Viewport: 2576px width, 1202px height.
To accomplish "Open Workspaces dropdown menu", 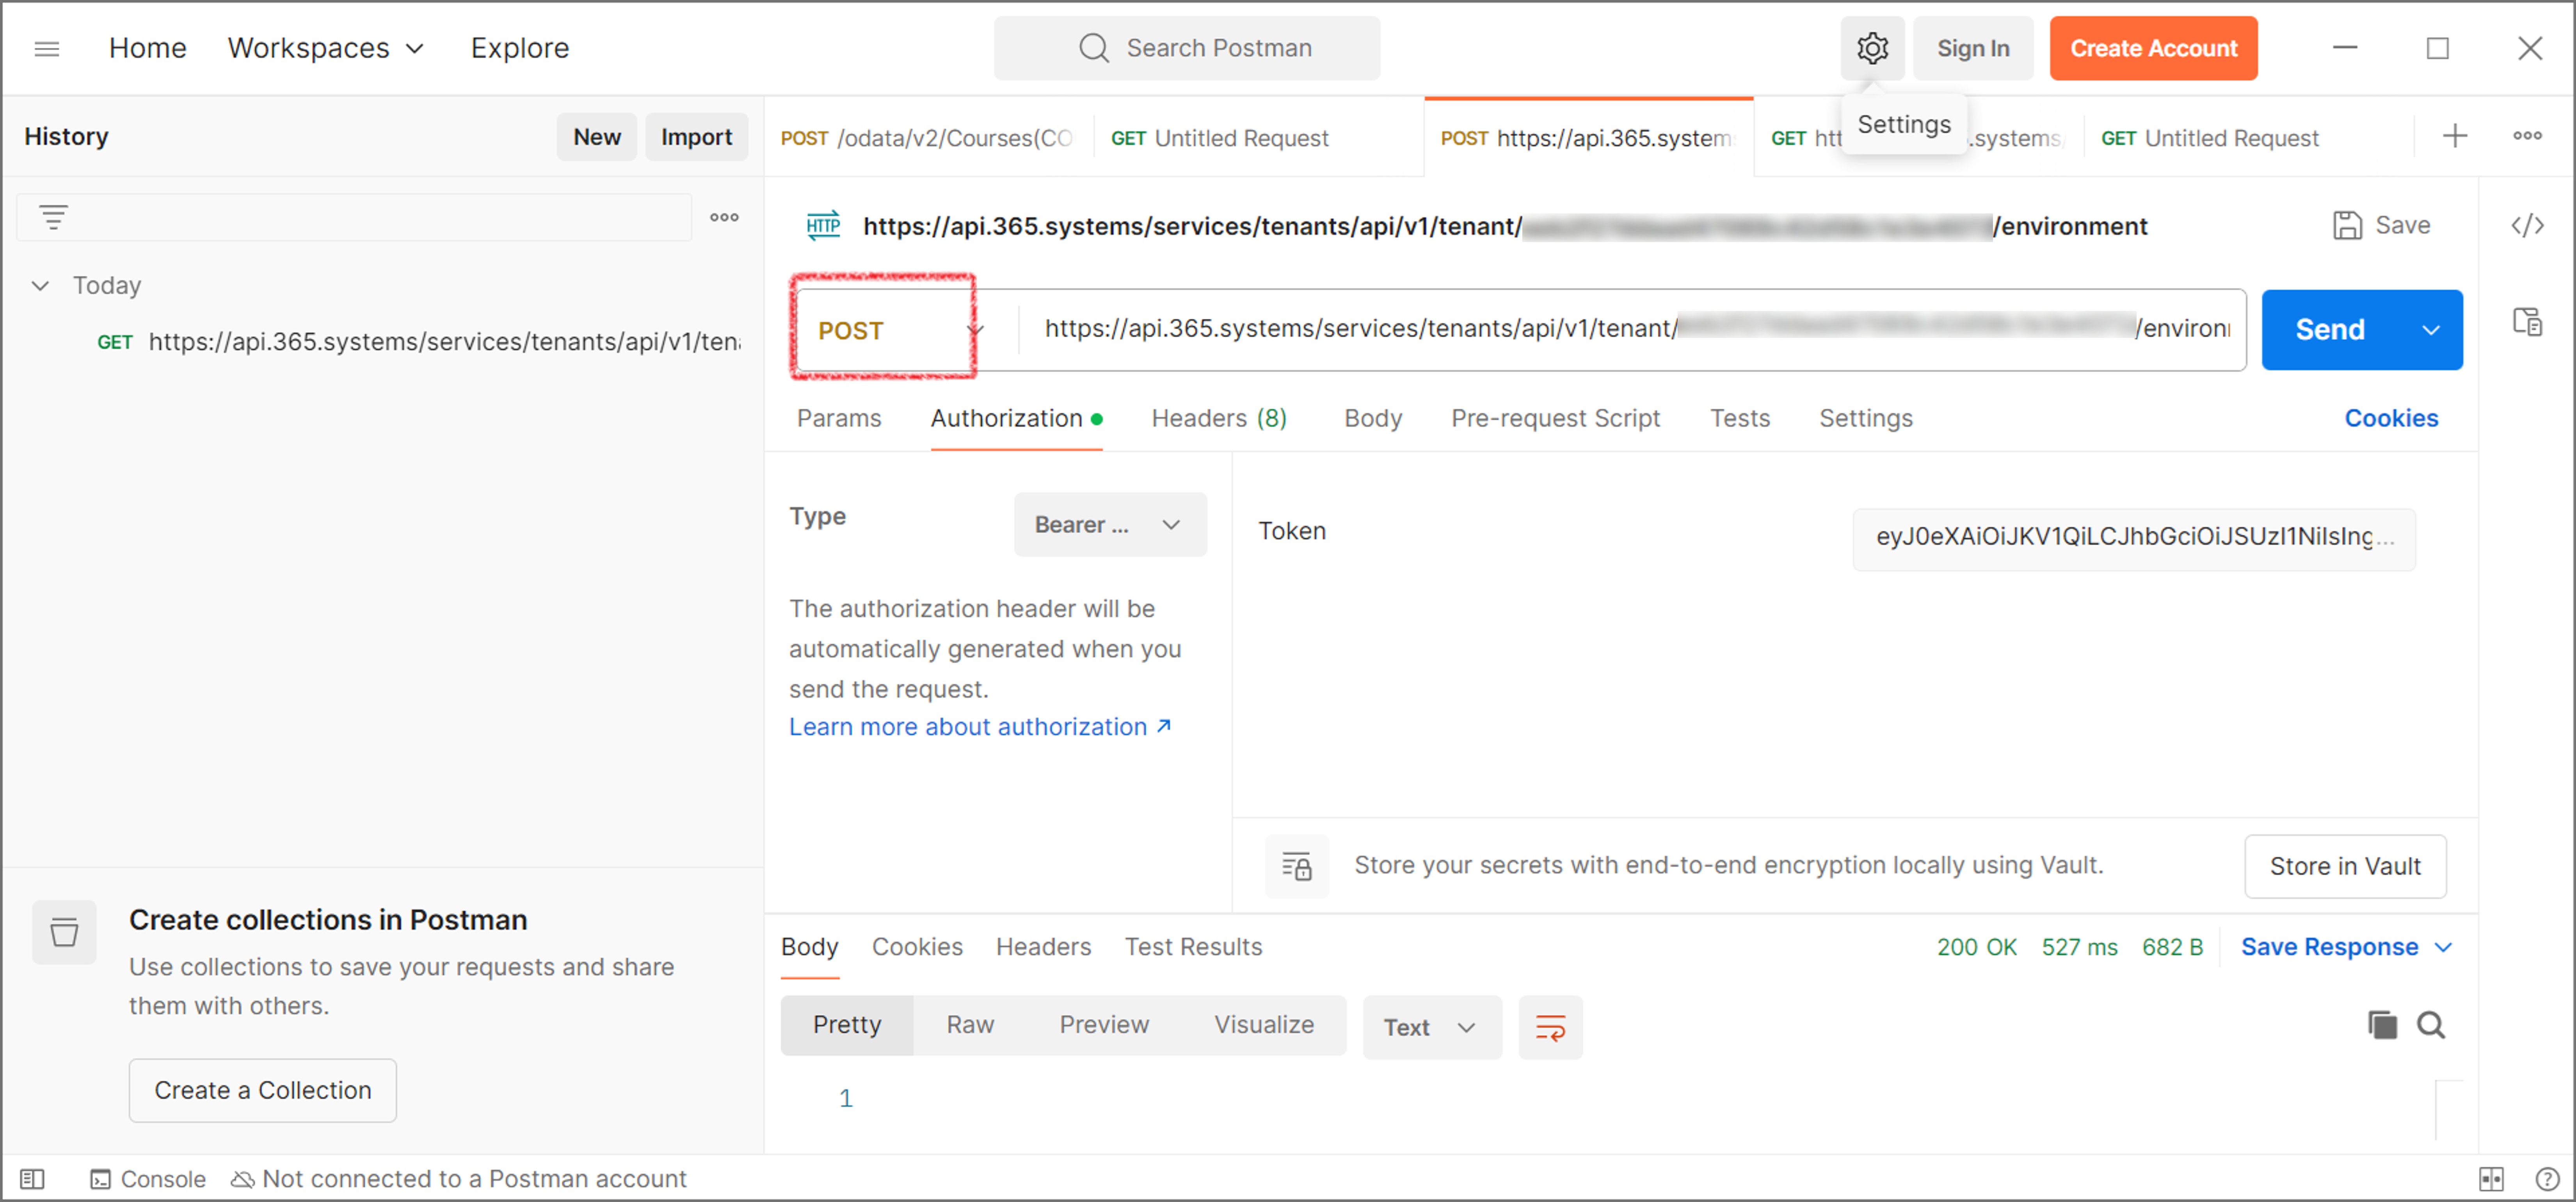I will click(x=326, y=48).
